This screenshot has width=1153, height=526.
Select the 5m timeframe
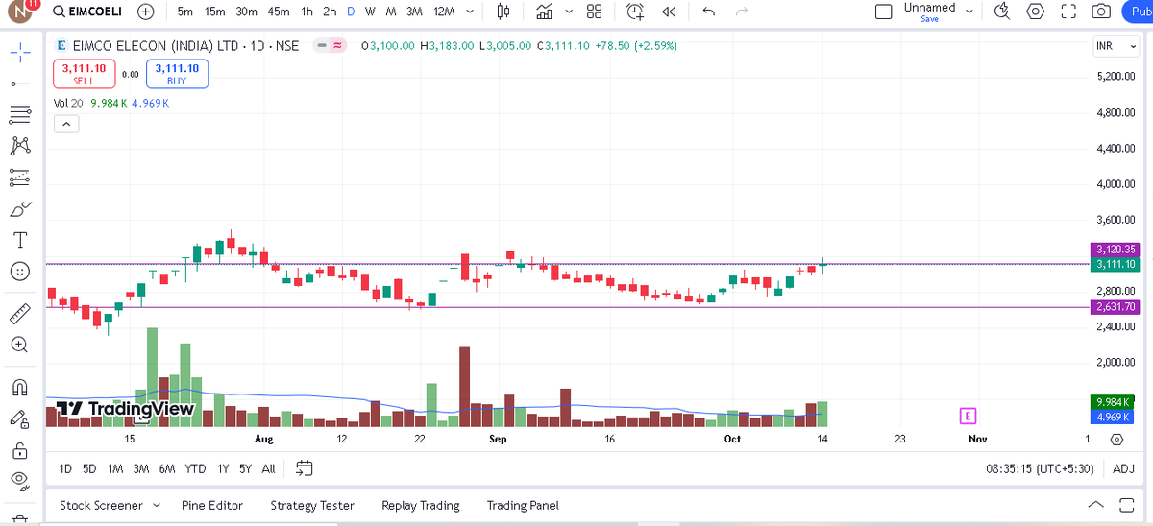tap(185, 12)
